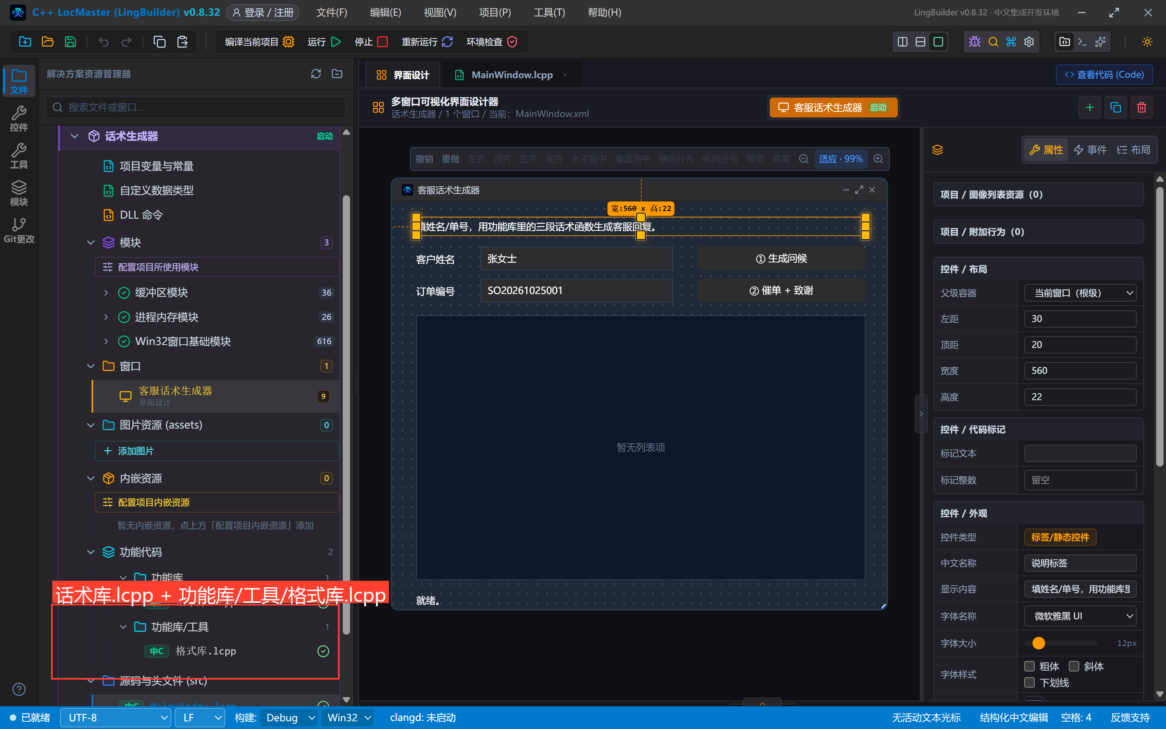Click the layers icon in properties panel
1166x729 pixels.
pyautogui.click(x=937, y=150)
